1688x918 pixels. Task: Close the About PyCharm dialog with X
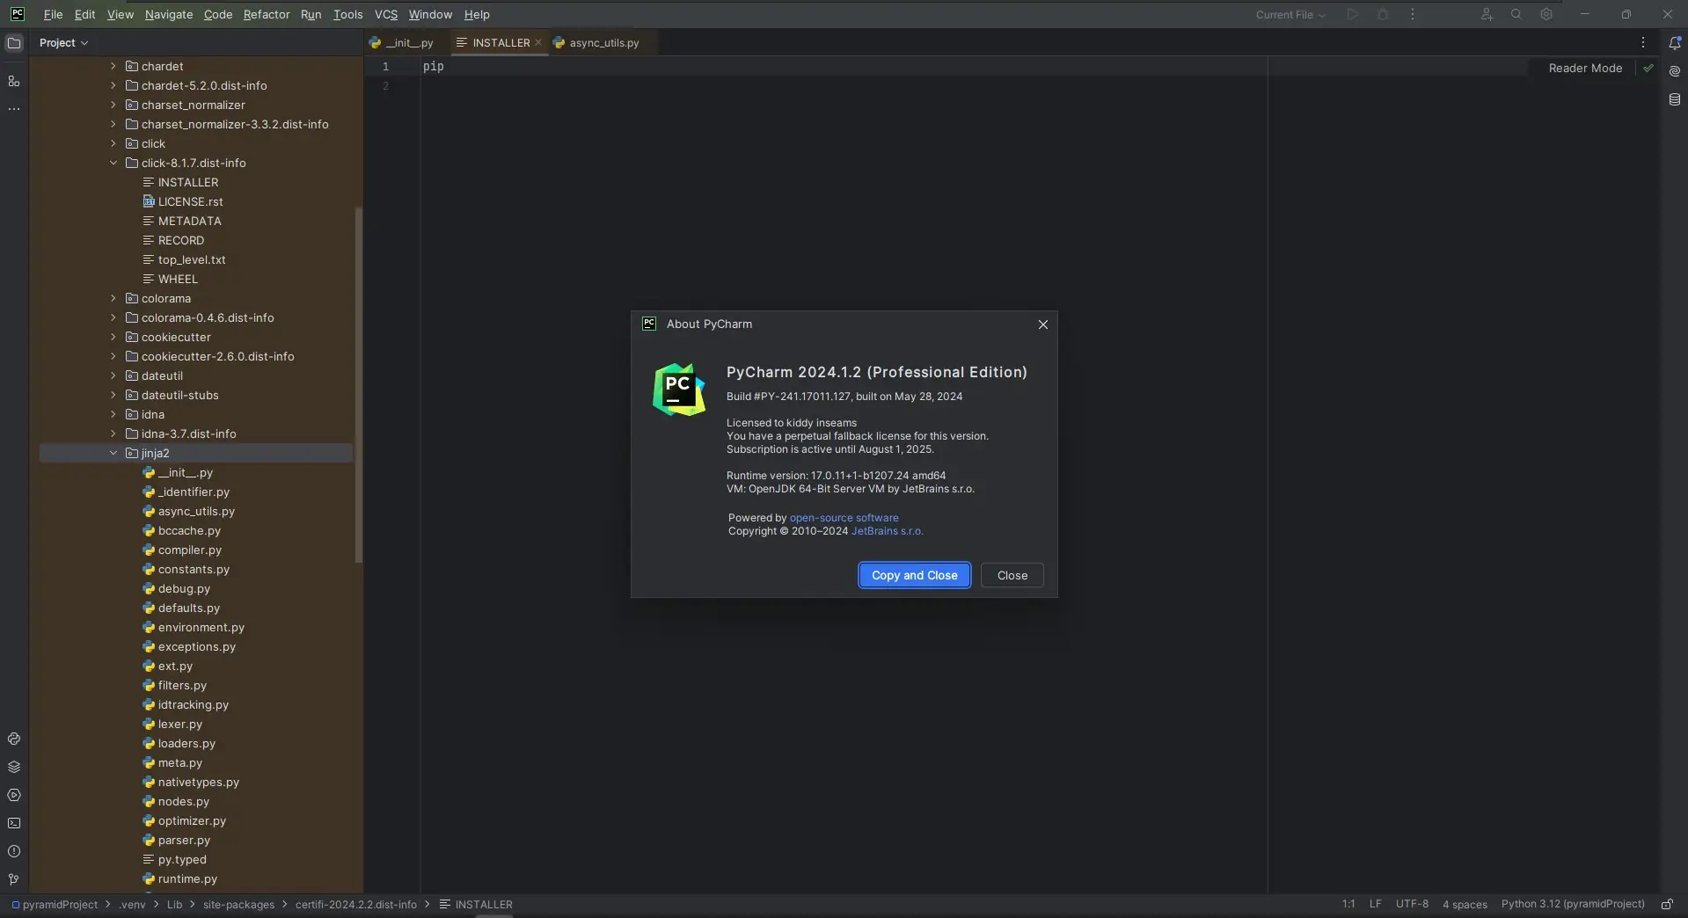(x=1043, y=324)
